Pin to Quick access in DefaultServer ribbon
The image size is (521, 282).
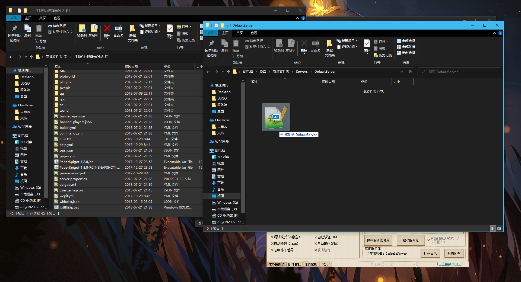coord(211,48)
